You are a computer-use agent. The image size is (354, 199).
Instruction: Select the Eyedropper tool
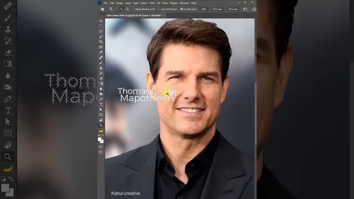[x=101, y=52]
